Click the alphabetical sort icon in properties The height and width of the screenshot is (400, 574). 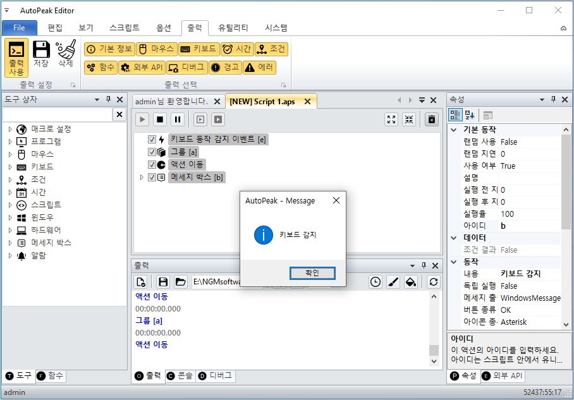[470, 115]
